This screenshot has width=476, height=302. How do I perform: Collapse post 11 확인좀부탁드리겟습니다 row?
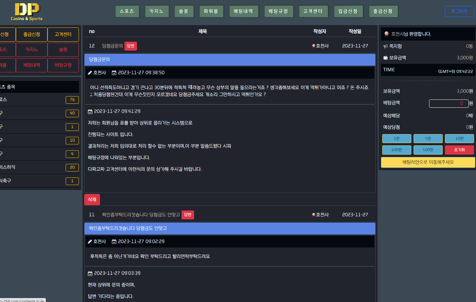(141, 215)
